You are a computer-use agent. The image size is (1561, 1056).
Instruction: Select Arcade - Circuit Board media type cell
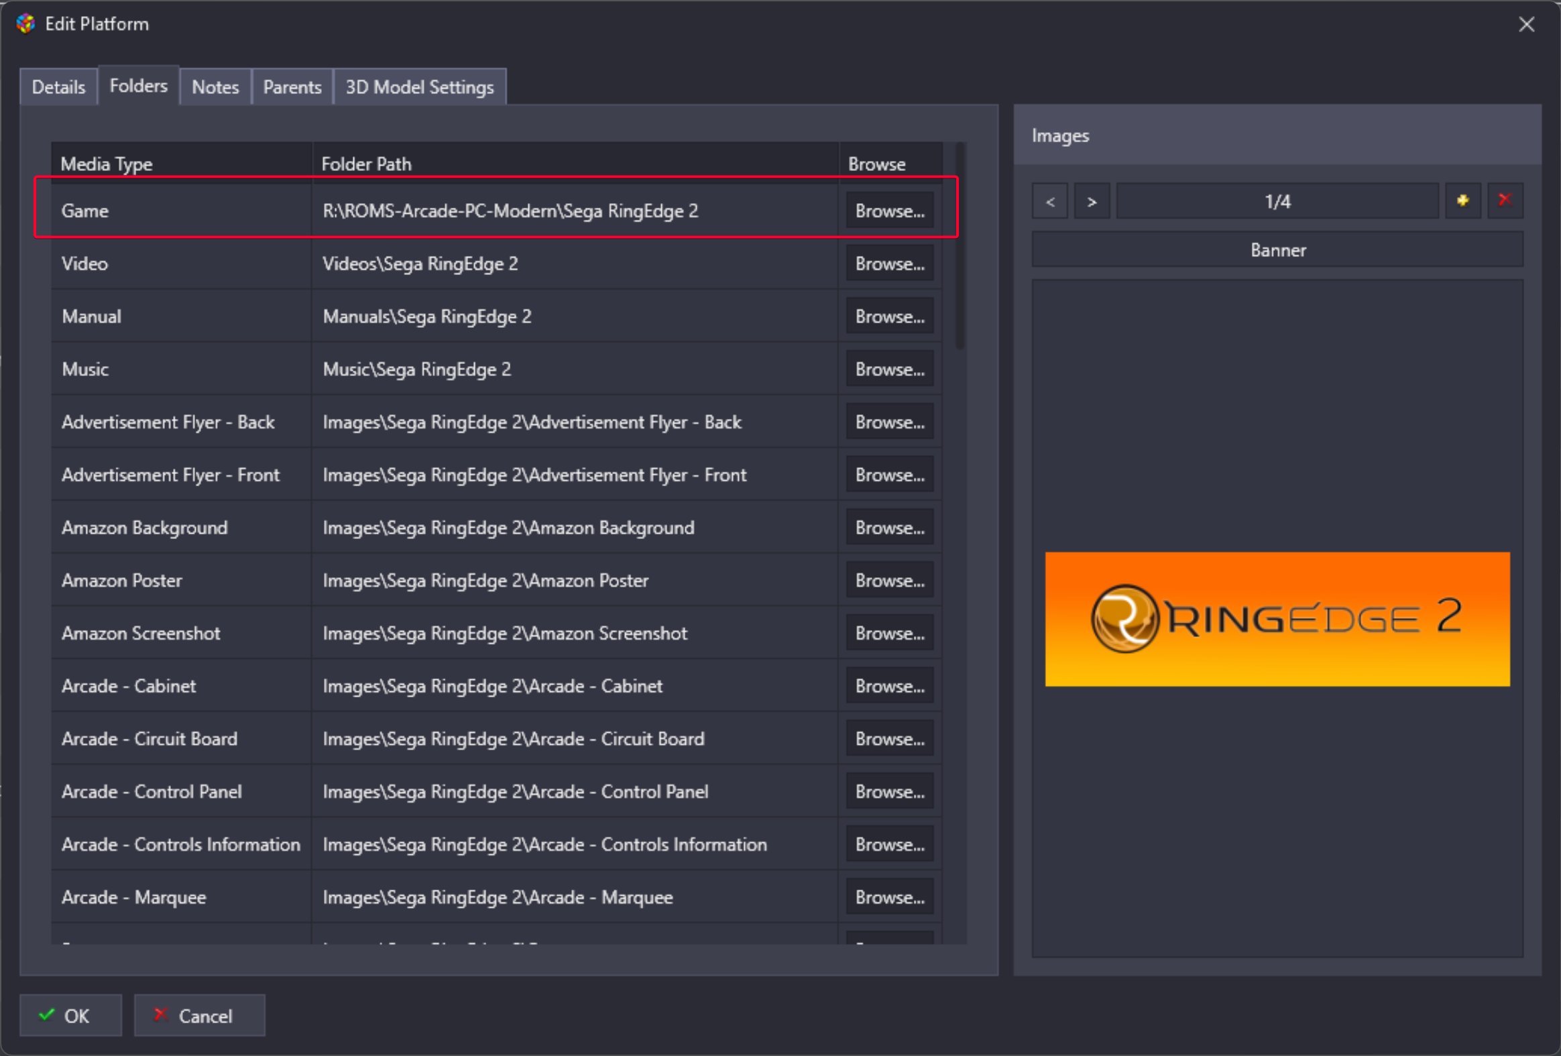(181, 739)
